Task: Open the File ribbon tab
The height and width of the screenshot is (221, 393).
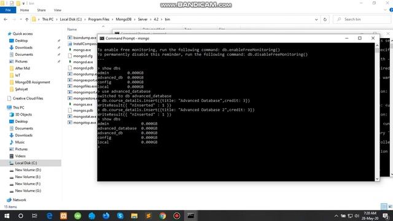Action: 8,10
